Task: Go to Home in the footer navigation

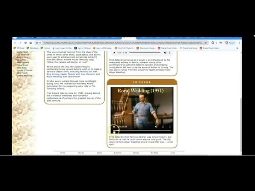Action: pos(63,153)
